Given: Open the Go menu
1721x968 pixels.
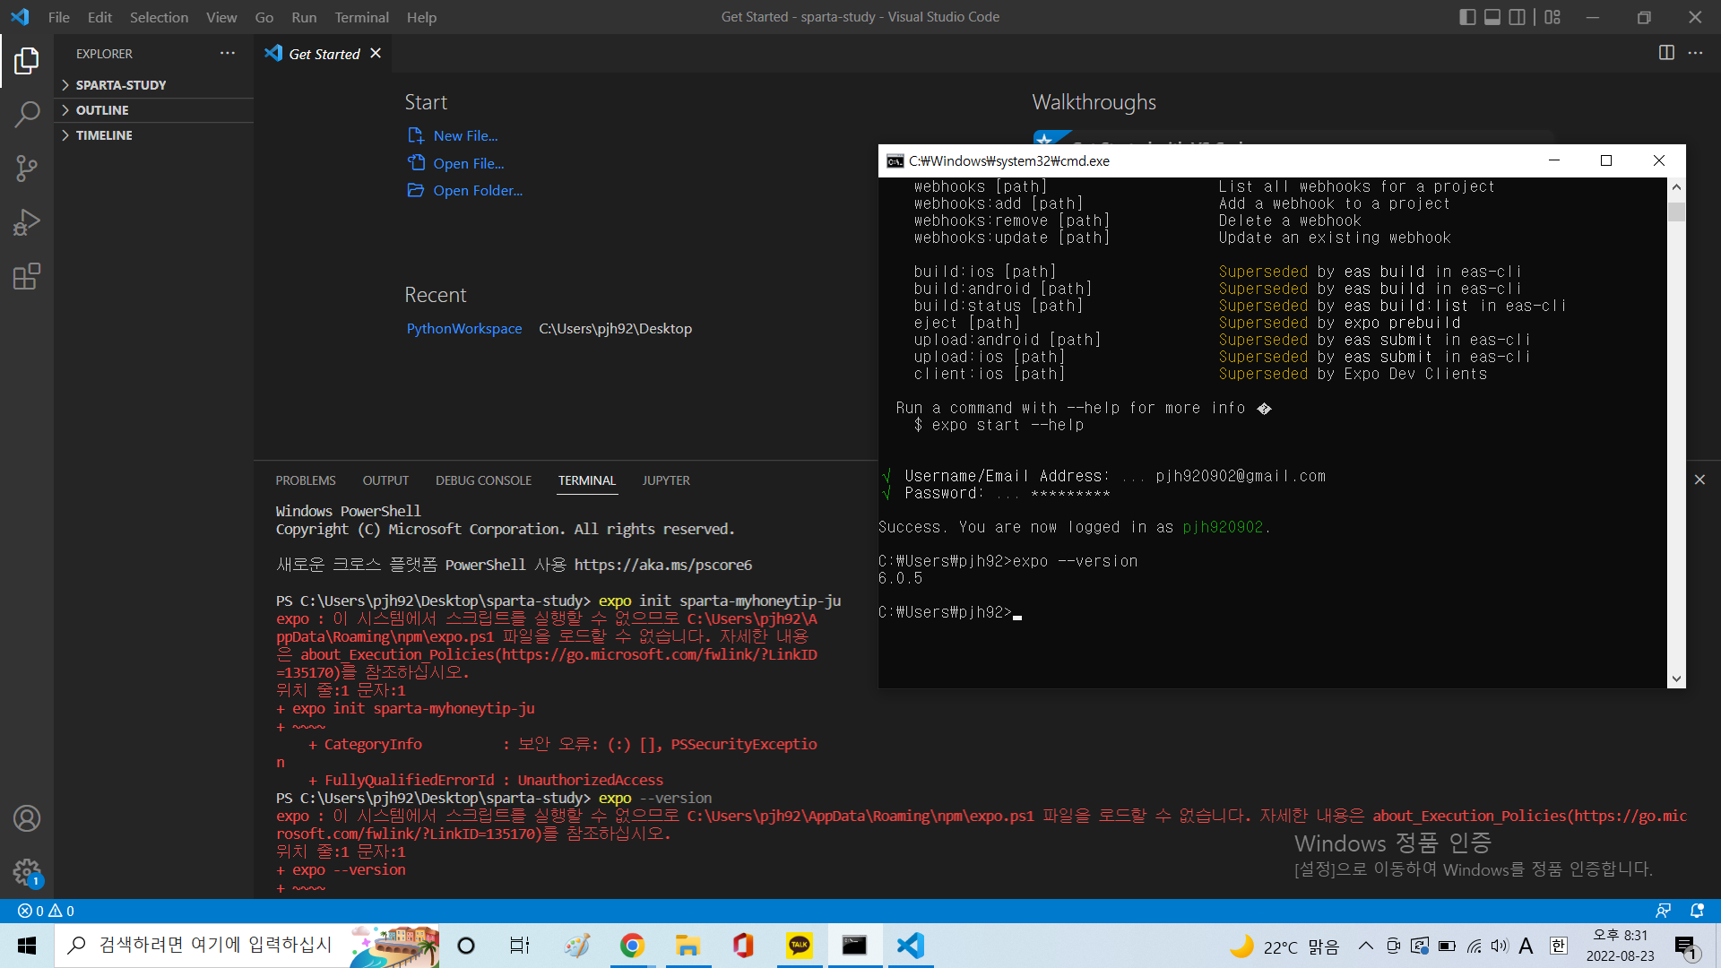Looking at the screenshot, I should pos(264,17).
